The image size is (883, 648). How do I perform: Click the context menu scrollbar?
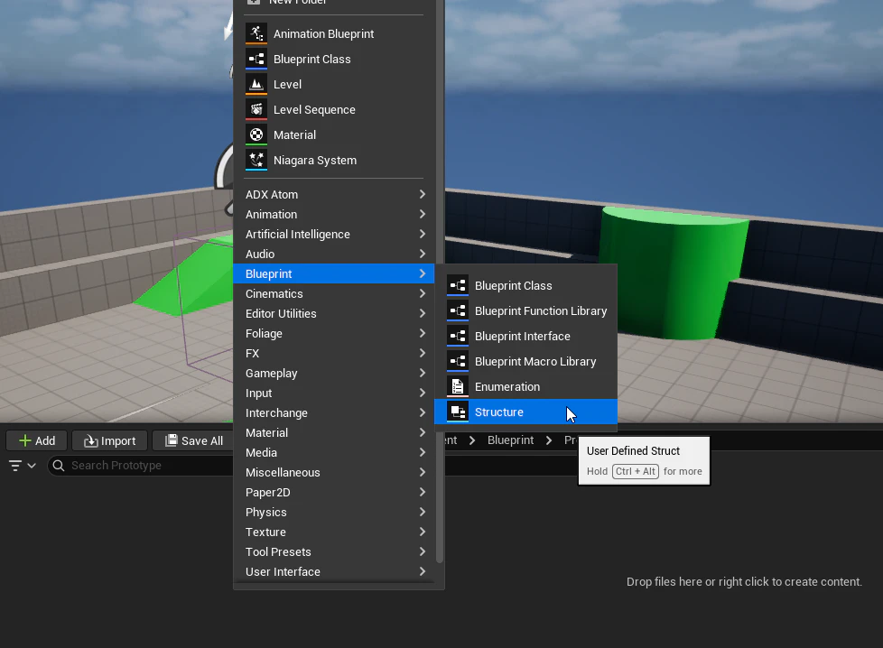440,282
